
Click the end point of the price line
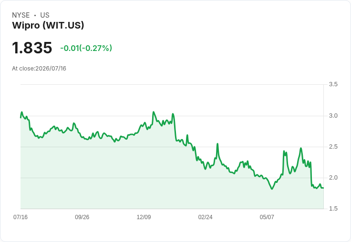(323, 188)
